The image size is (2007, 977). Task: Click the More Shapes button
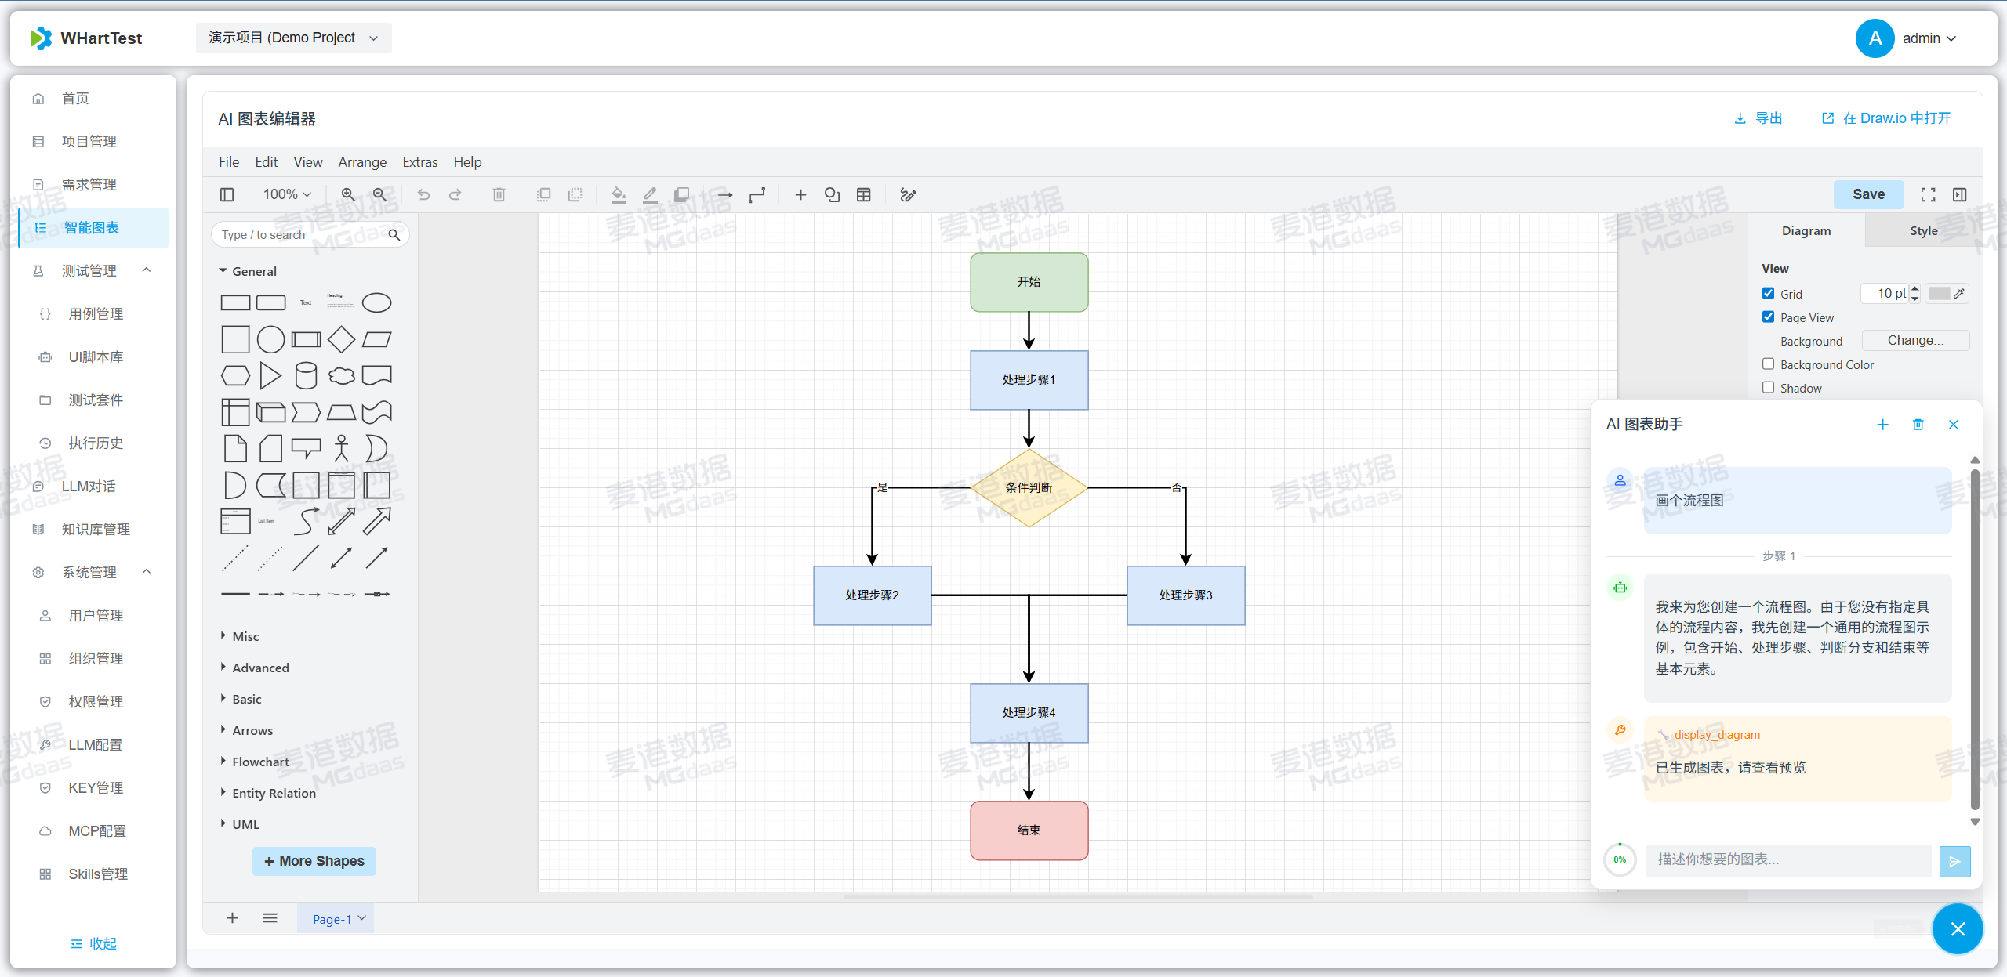pos(314,861)
